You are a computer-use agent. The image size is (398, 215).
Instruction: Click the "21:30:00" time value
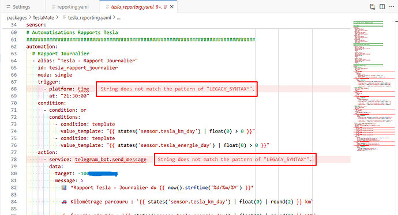(75, 96)
